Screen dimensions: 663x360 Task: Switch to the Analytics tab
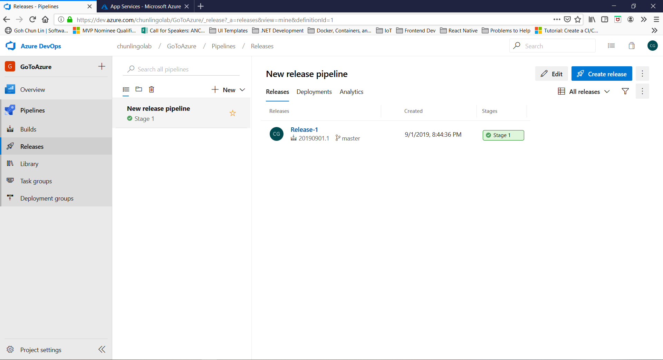tap(351, 92)
